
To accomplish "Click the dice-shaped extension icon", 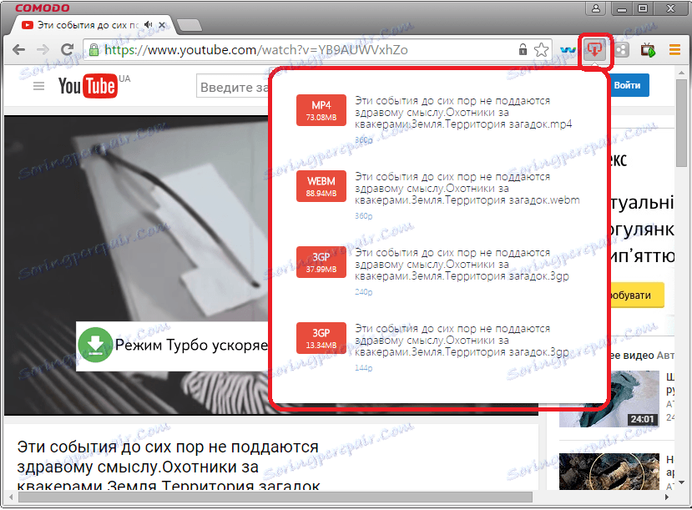I will (x=621, y=50).
